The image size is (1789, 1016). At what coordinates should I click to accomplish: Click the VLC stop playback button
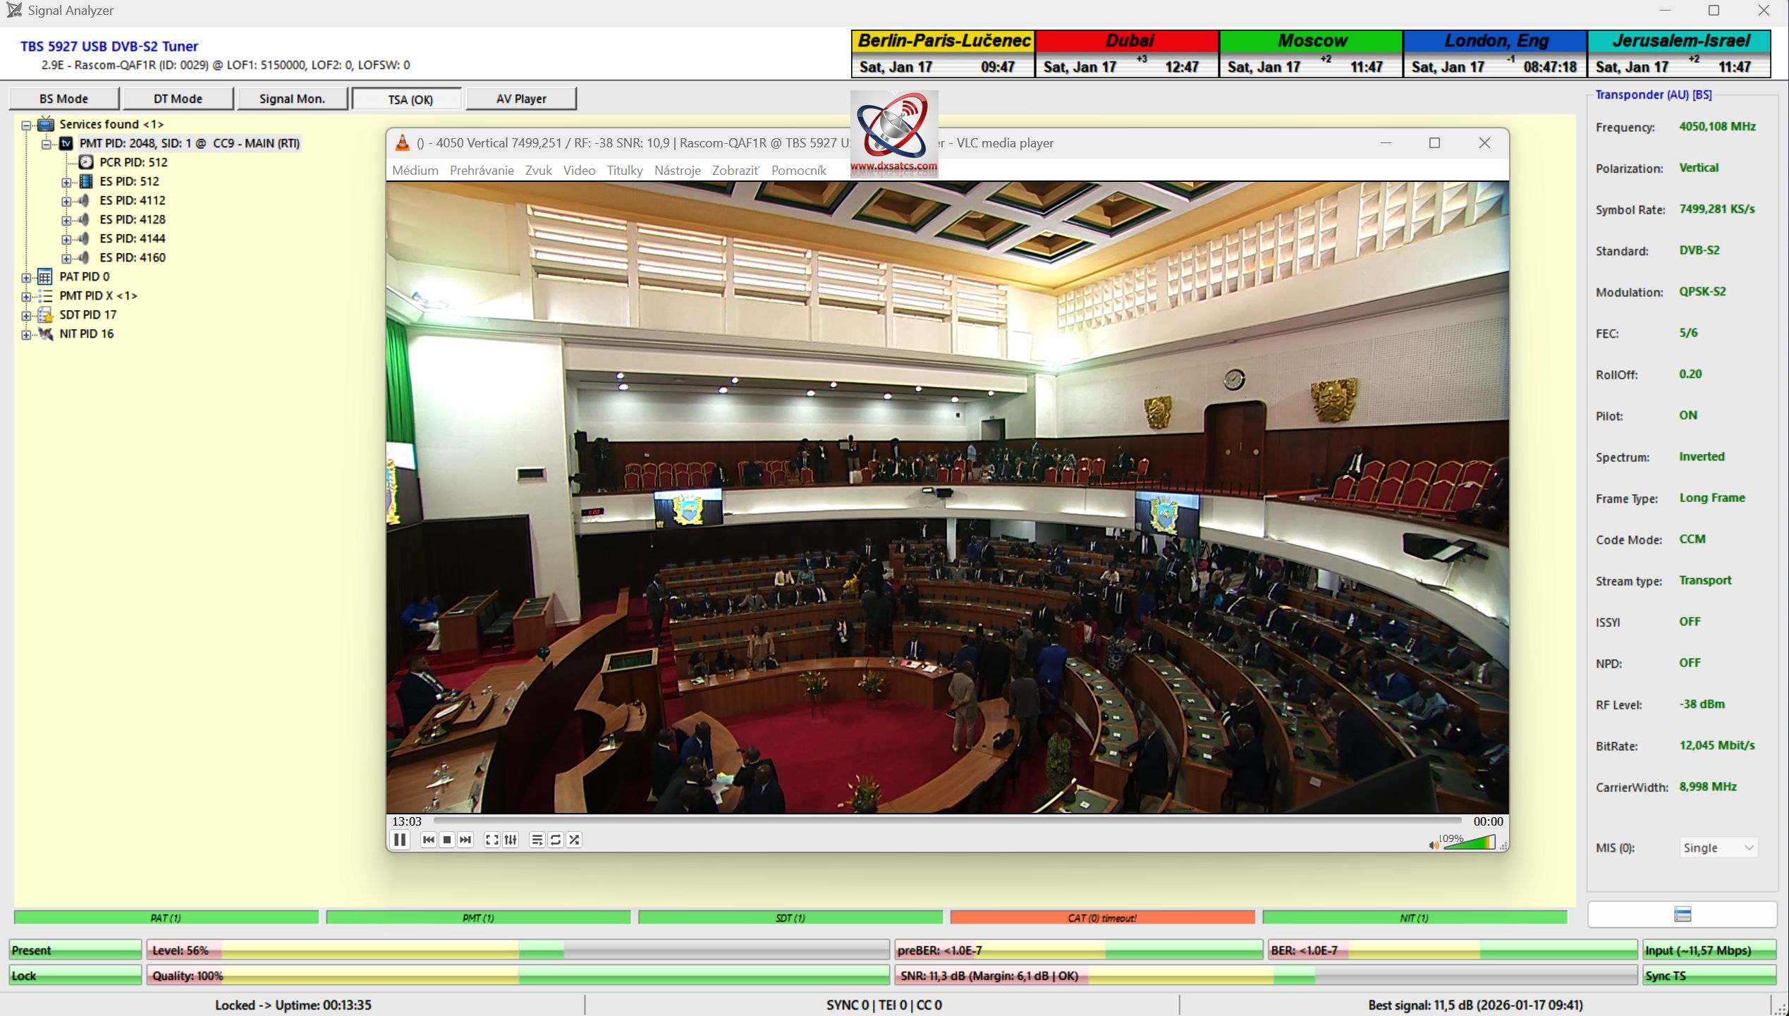pos(447,840)
